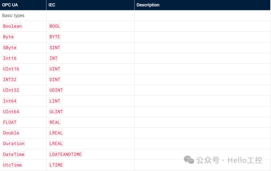This screenshot has width=271, height=171.
Task: Click the WeChat logo in the watermark
Action: pos(189,160)
